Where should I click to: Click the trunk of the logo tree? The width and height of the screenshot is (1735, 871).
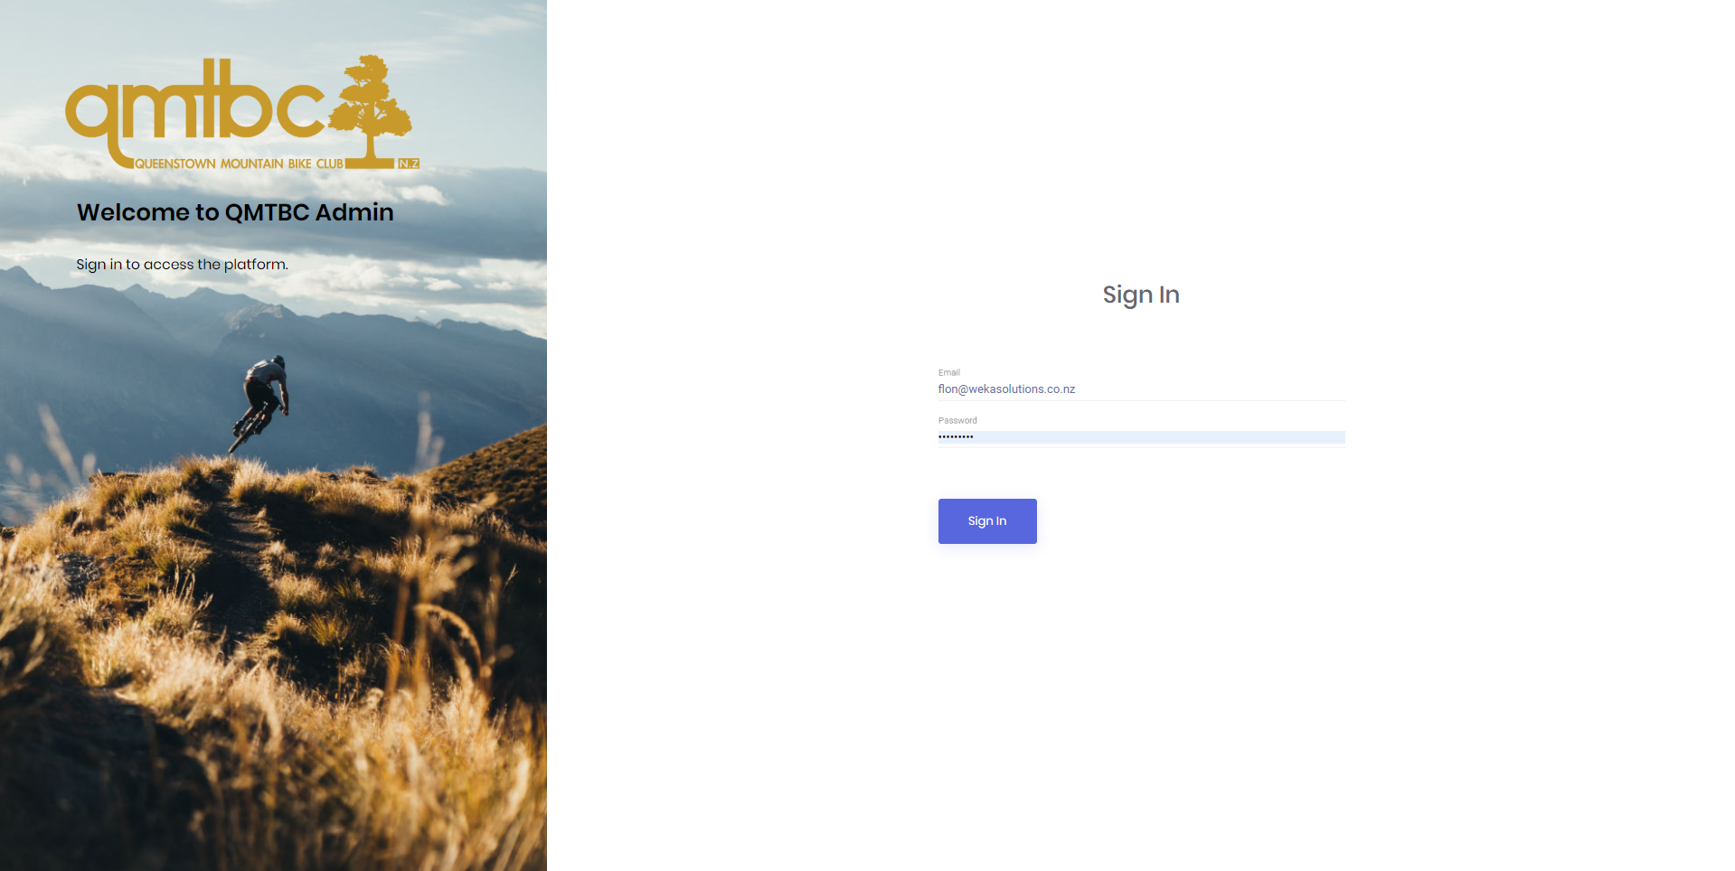tap(370, 145)
